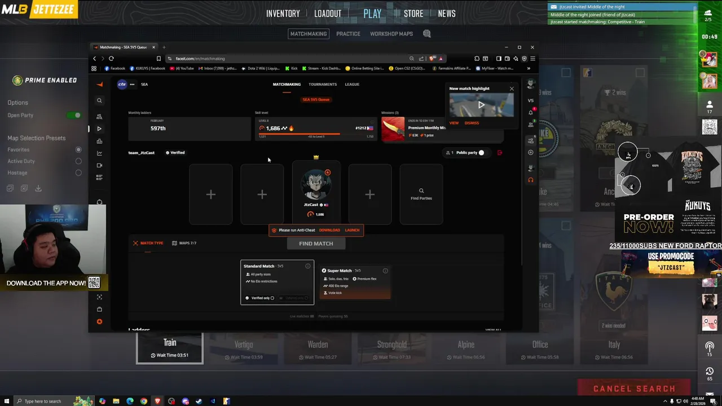Open Brave browser from the taskbar
722x406 pixels.
point(157,401)
